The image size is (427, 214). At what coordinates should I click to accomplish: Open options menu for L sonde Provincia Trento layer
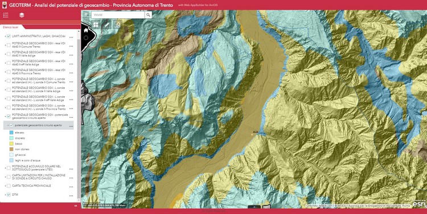click(x=71, y=109)
